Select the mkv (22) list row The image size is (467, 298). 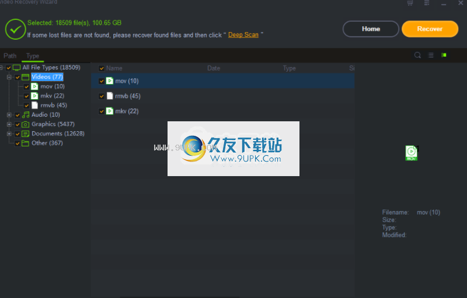pos(223,111)
